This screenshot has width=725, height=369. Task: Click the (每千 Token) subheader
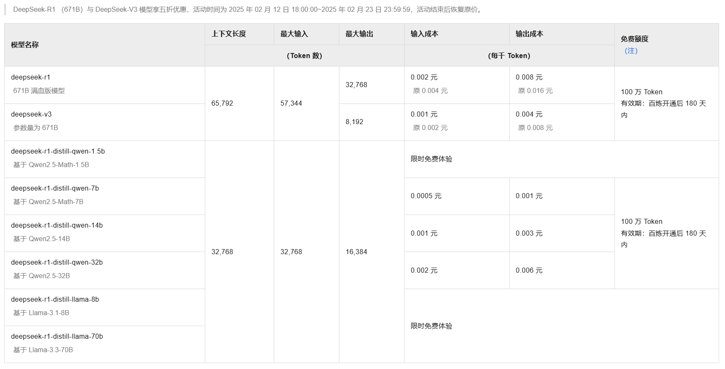(x=509, y=56)
